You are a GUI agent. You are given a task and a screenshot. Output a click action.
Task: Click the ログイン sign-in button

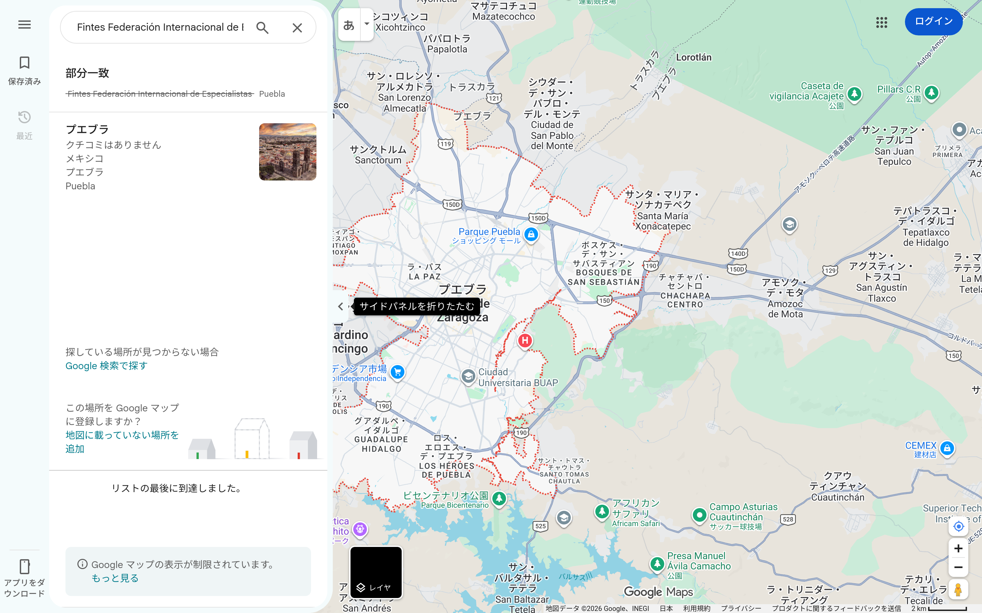tap(933, 21)
